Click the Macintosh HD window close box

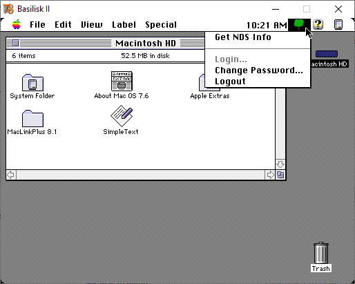(15, 43)
